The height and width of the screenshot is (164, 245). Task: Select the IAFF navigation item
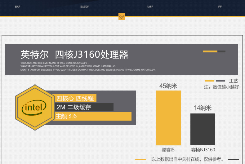pyautogui.click(x=150, y=7)
